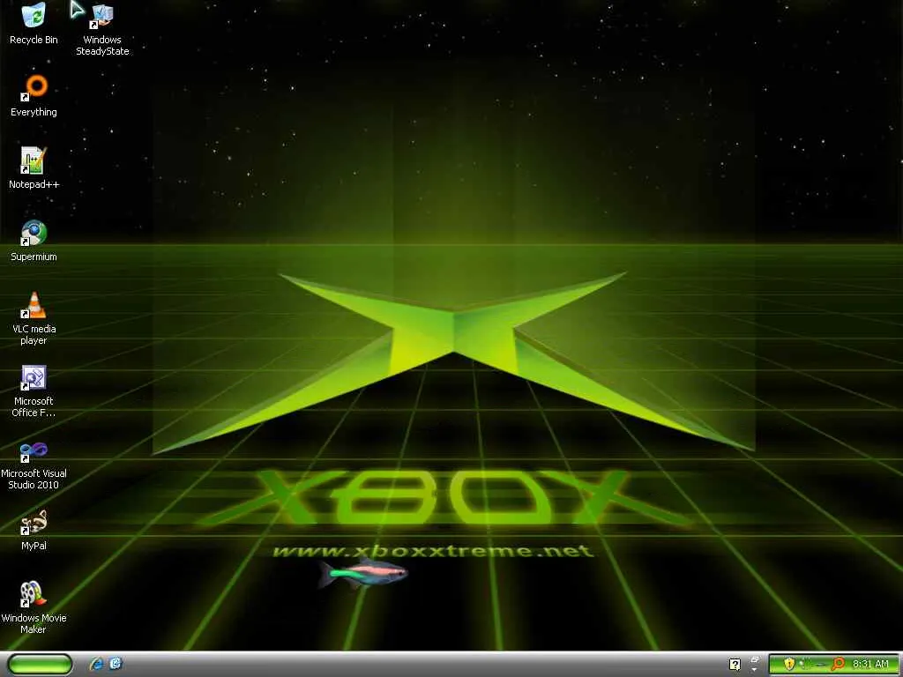Click the 8:31 AM taskbar clock
903x677 pixels.
[870, 664]
